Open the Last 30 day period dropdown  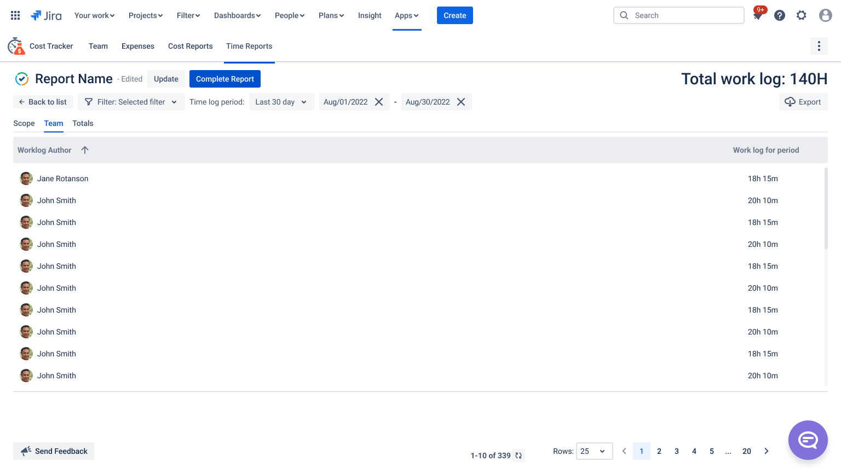point(281,102)
